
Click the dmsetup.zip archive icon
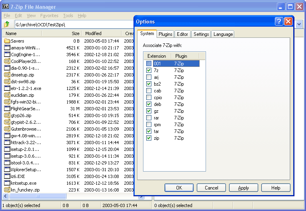(x=7, y=75)
